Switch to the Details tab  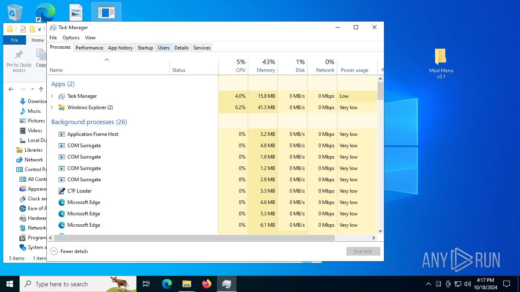tap(181, 48)
